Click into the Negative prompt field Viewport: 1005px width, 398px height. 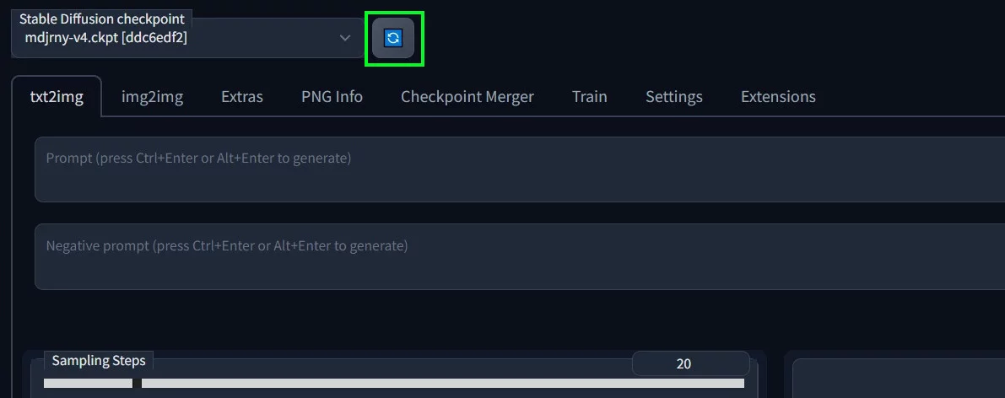[520, 257]
